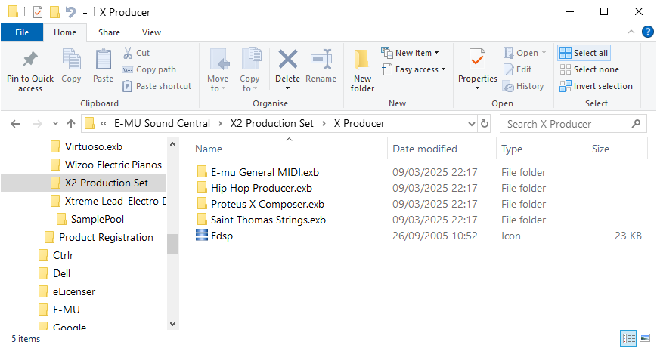657x348 pixels.
Task: Open the File tab
Action: pyautogui.click(x=22, y=32)
